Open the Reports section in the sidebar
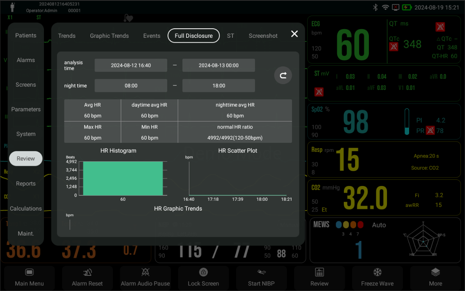Screen dimensions: 465x291 (25, 183)
